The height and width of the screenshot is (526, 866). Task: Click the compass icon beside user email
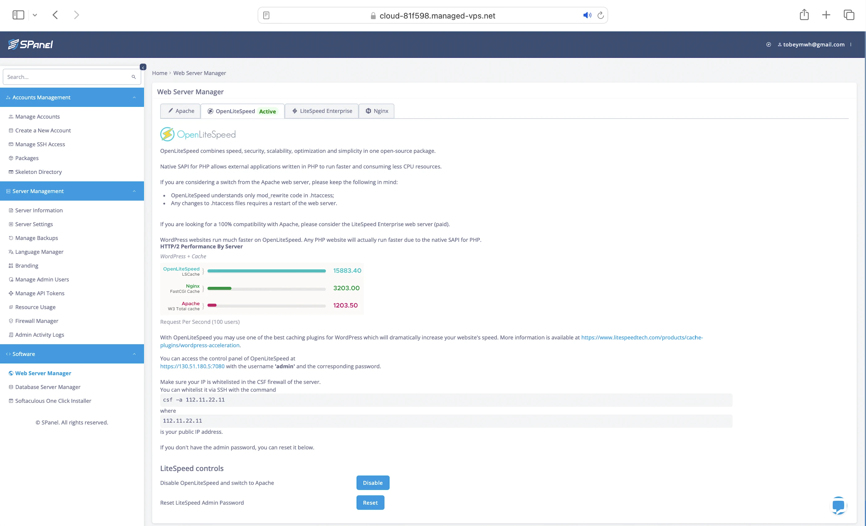[x=769, y=45]
